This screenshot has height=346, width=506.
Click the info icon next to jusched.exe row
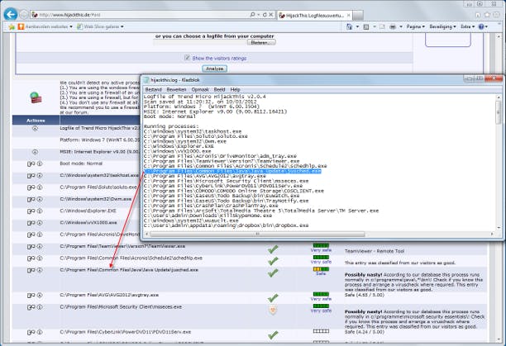40,270
